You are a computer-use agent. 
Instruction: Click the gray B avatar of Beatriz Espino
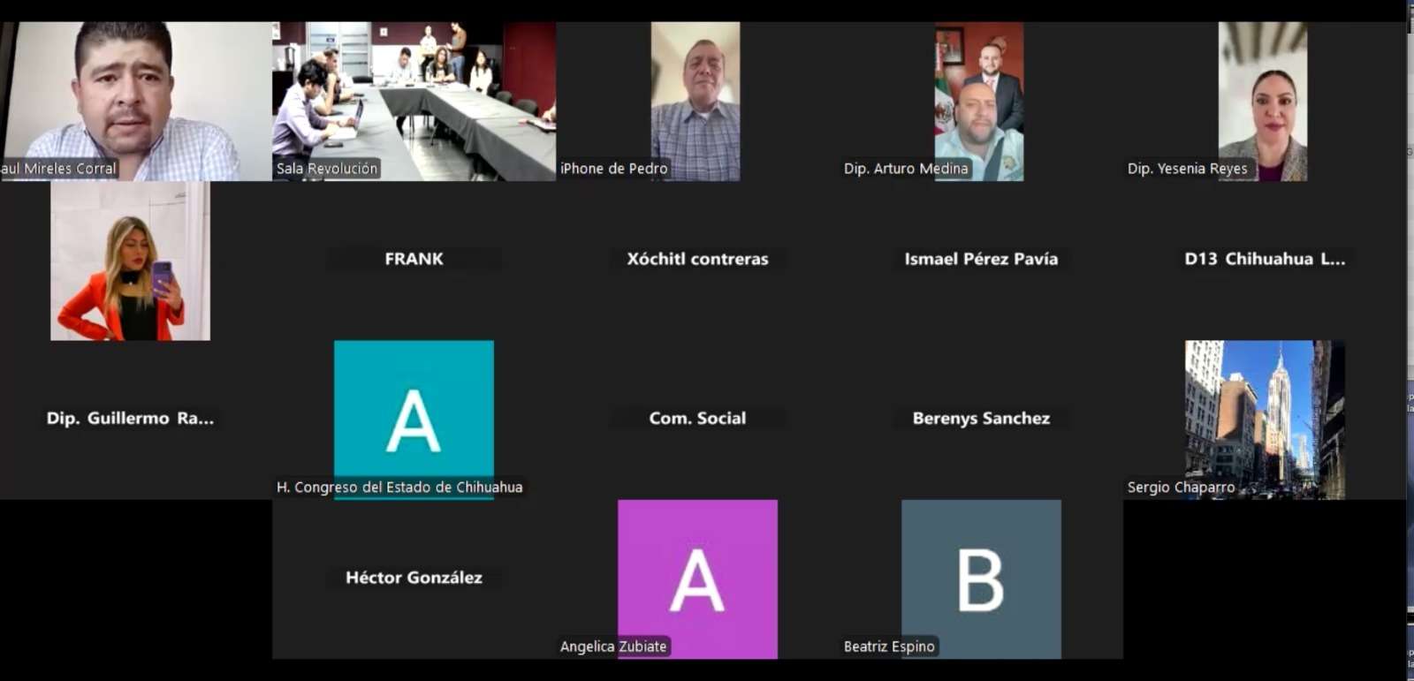click(981, 579)
